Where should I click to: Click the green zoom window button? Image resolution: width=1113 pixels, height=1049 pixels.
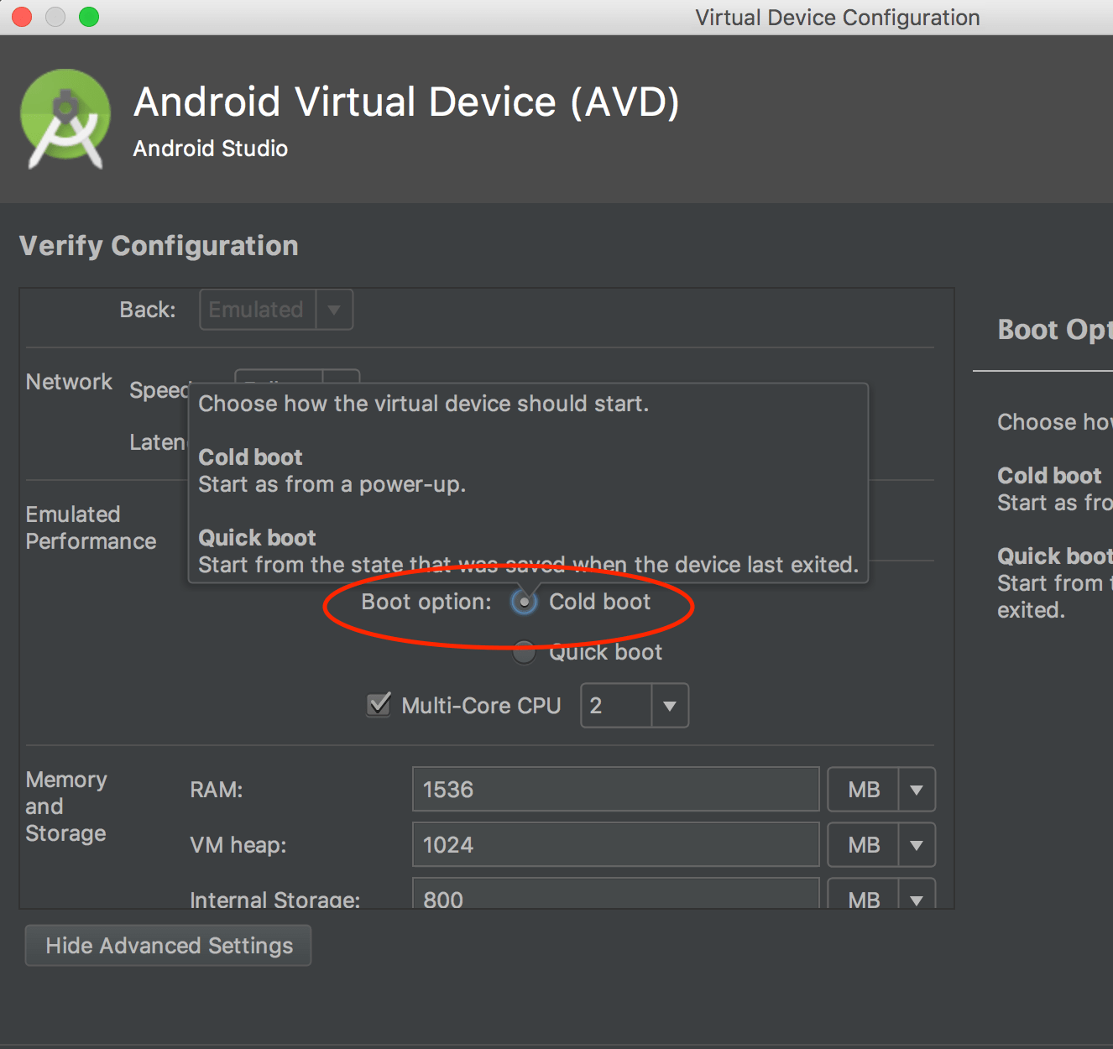click(x=89, y=17)
